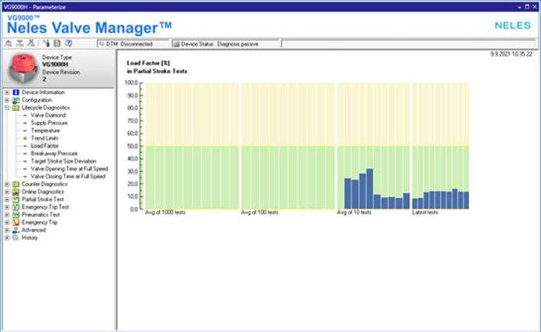Select Valve Diamond in the tree
This screenshot has width=541, height=332.
coord(48,115)
